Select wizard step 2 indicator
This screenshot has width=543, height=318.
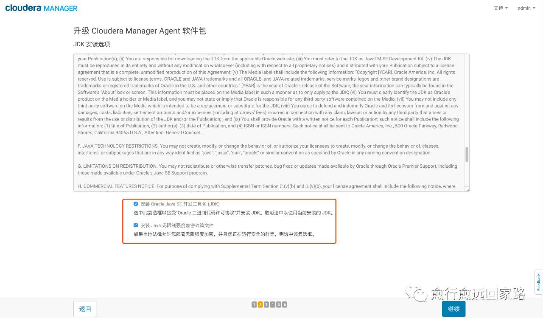[x=260, y=304]
